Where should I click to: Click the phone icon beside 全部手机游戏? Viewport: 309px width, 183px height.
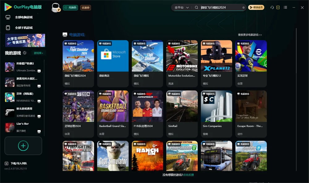(8, 28)
